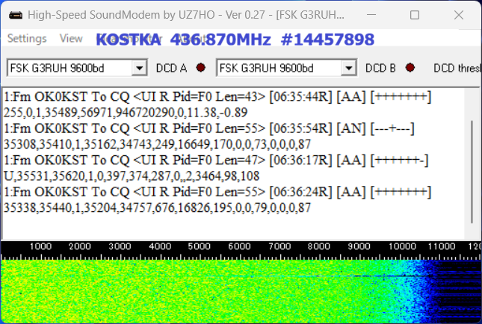Click 5000 Hz mark on frequency scale

(x=200, y=246)
